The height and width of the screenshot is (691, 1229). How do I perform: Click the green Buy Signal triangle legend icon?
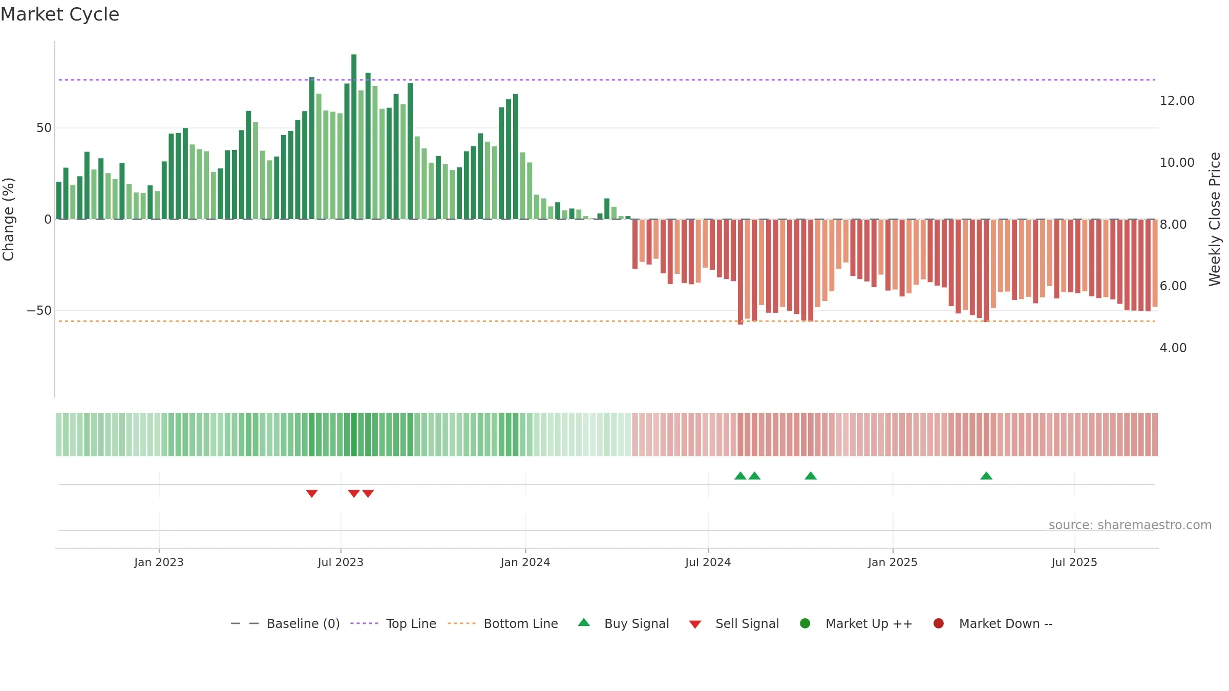[584, 622]
